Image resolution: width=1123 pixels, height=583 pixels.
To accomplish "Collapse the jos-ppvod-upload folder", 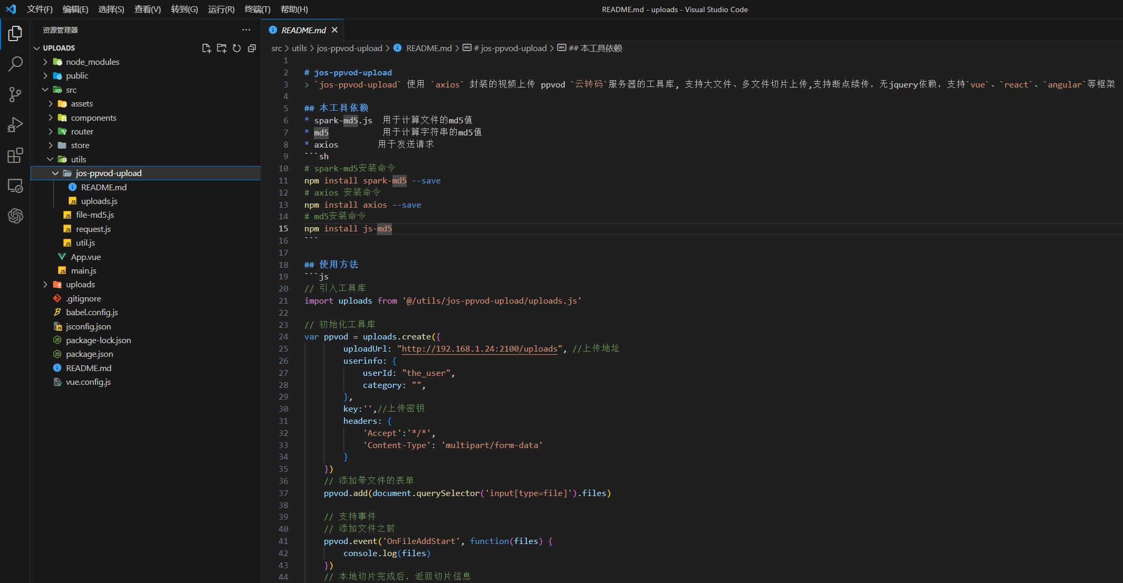I will [55, 173].
